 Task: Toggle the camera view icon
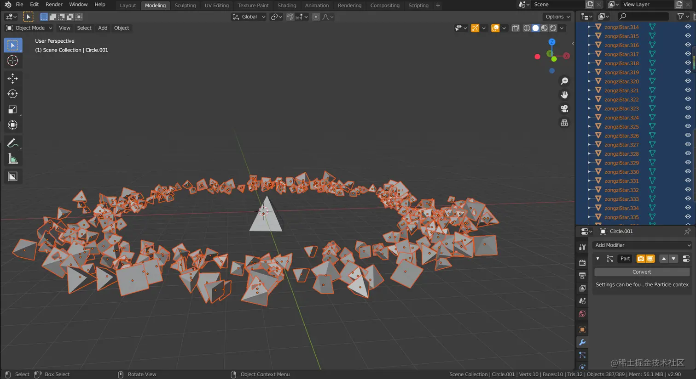tap(564, 109)
